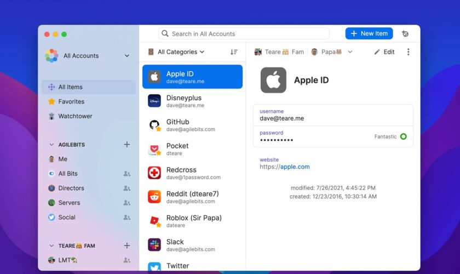This screenshot has height=274, width=460.
Task: Select the LMT vault
Action: [x=89, y=260]
